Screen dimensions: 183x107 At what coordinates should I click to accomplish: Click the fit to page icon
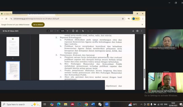tap(73, 31)
